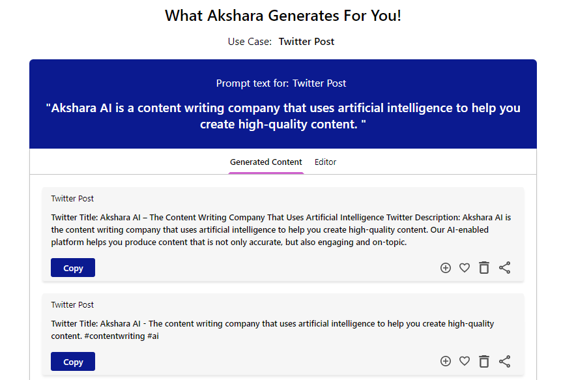Screen dimensions: 561x380
Task: Copy the second Twitter post text
Action: 73,361
